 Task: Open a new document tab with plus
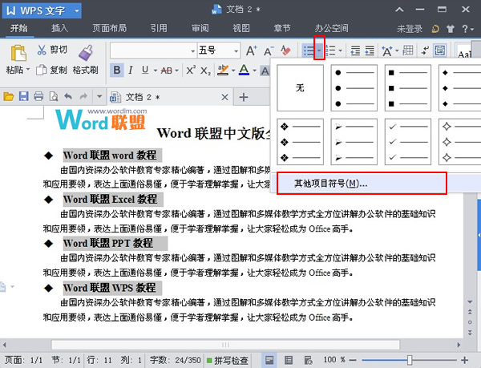pyautogui.click(x=244, y=97)
